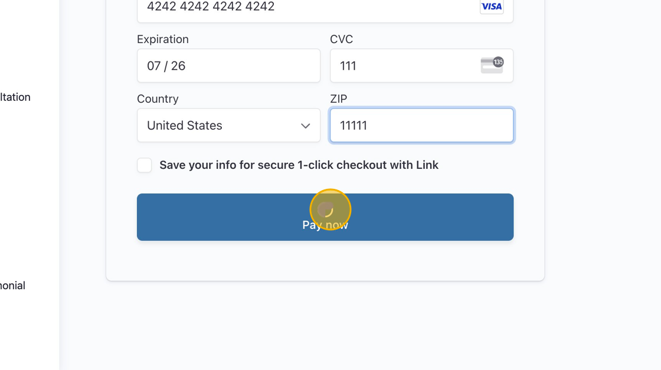The height and width of the screenshot is (370, 661).
Task: Open the sidebar item ending in "nonial"
Action: [x=12, y=285]
